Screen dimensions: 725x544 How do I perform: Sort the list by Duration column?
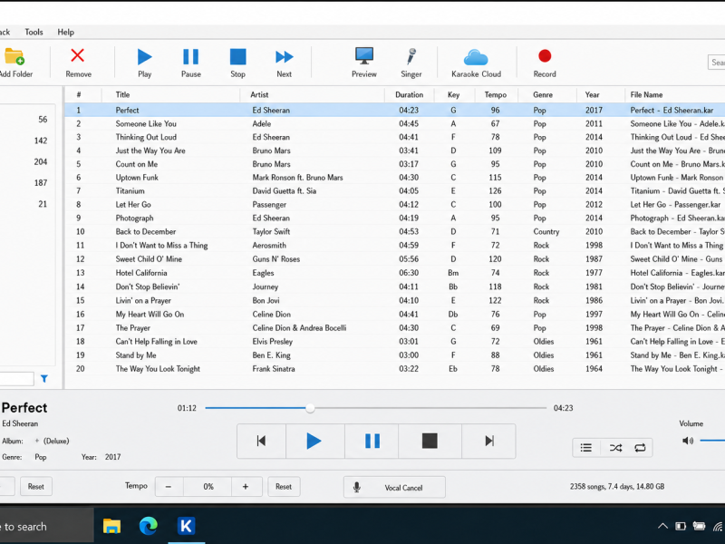(x=410, y=95)
